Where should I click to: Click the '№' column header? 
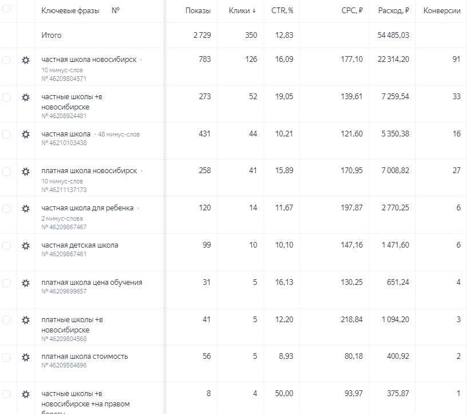coord(116,10)
